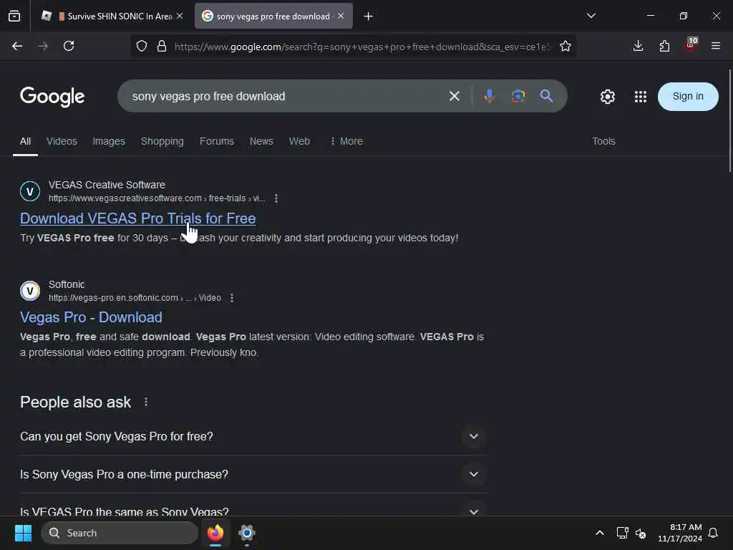Viewport: 733px width, 550px height.
Task: Open clock and date 8:17 AM calendar
Action: [680, 533]
